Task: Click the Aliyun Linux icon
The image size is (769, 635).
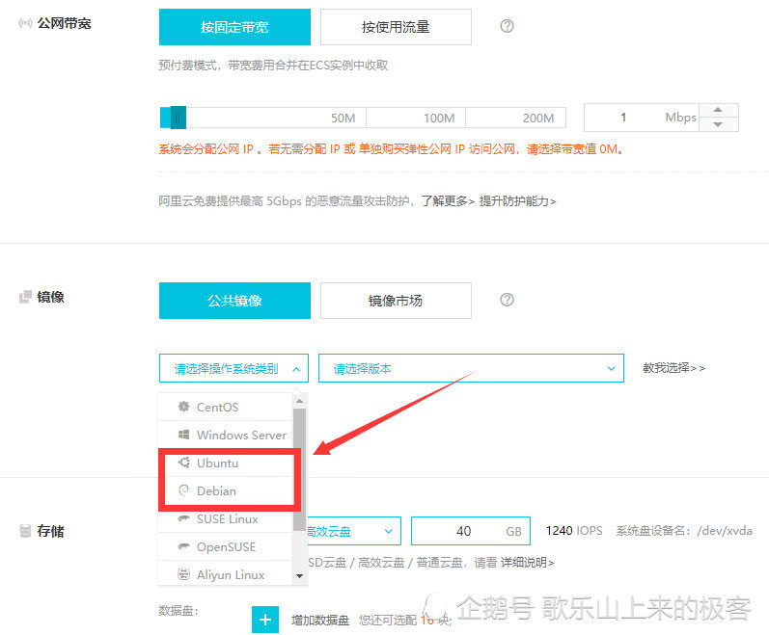Action: click(x=183, y=574)
